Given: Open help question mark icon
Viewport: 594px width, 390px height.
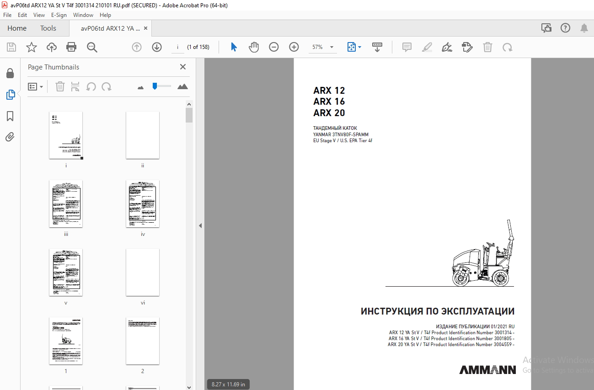Looking at the screenshot, I should (x=566, y=28).
